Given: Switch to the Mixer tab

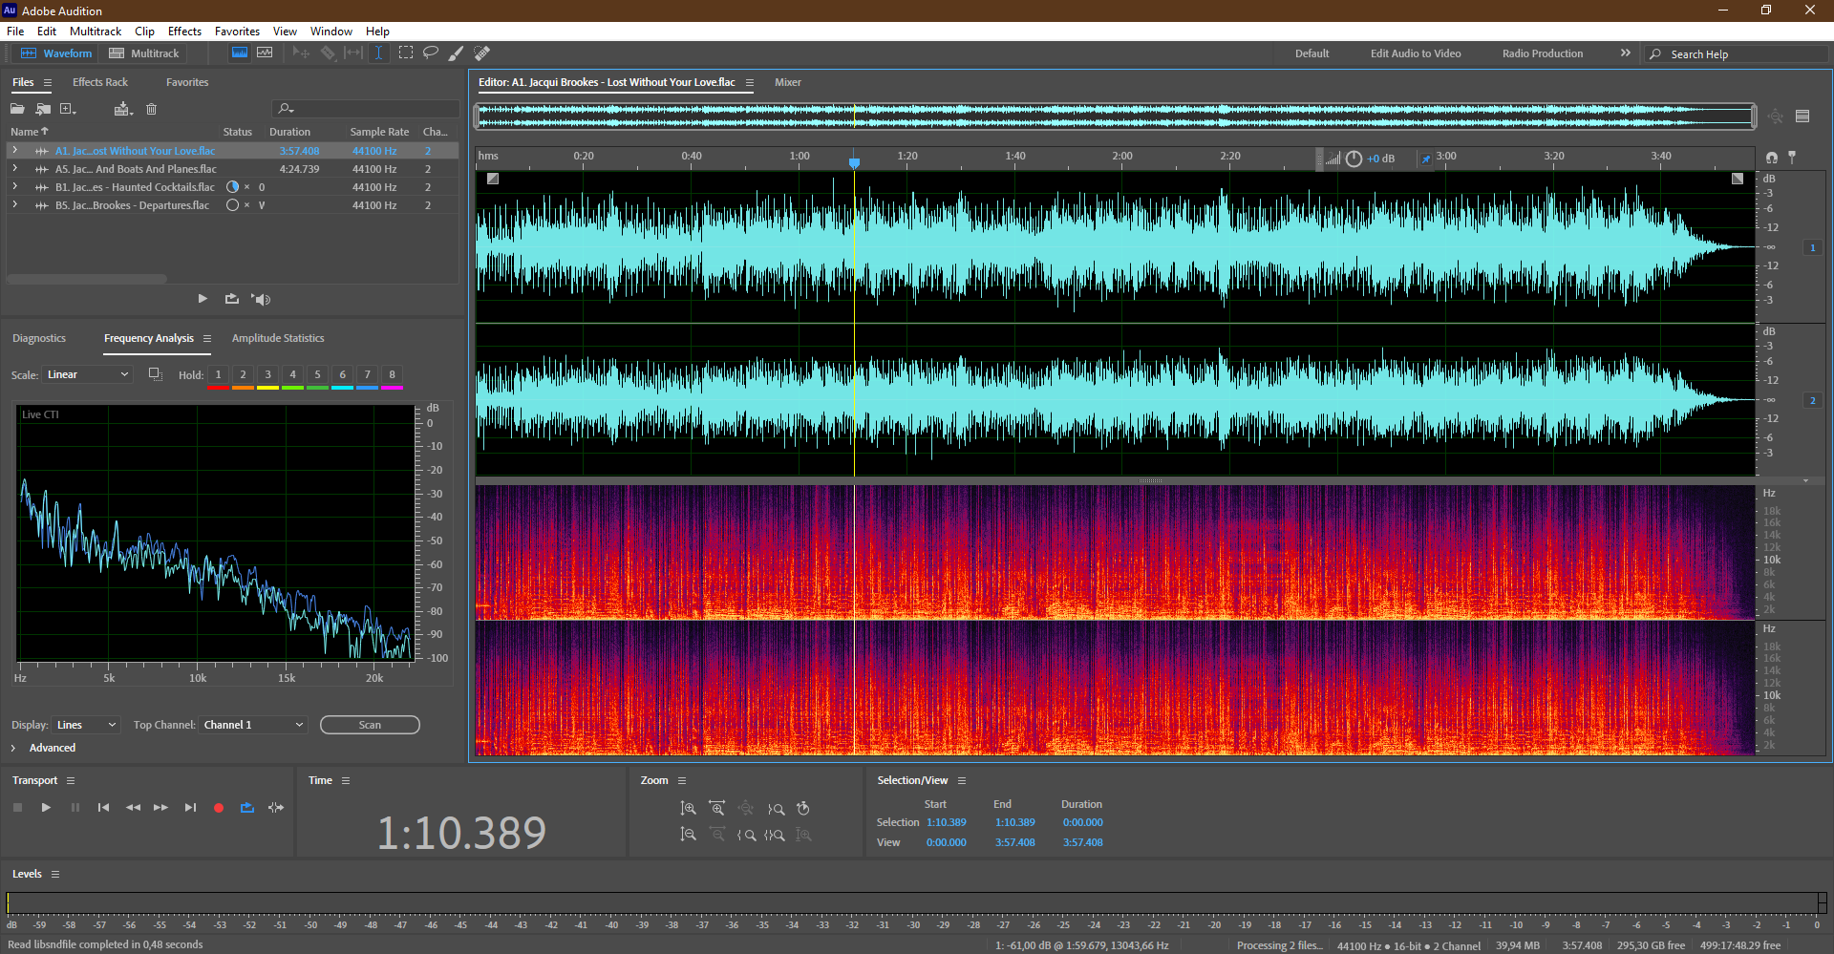Looking at the screenshot, I should (x=788, y=82).
